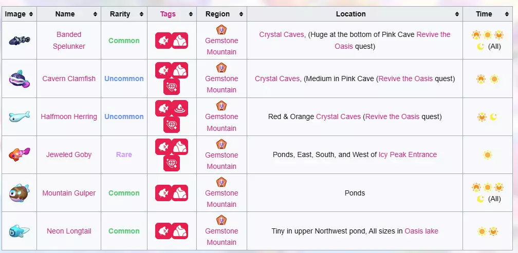Click the gem tag icon in Cavern Clamfish row
Screen dimensions: 518x253
click(x=172, y=87)
